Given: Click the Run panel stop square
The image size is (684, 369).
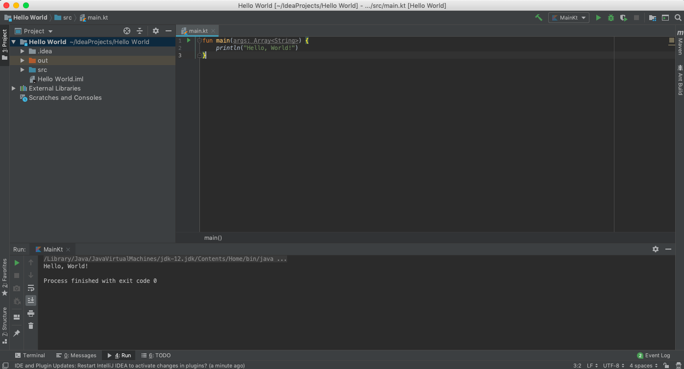Looking at the screenshot, I should coord(17,276).
